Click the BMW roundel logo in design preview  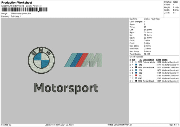[x=40, y=60]
